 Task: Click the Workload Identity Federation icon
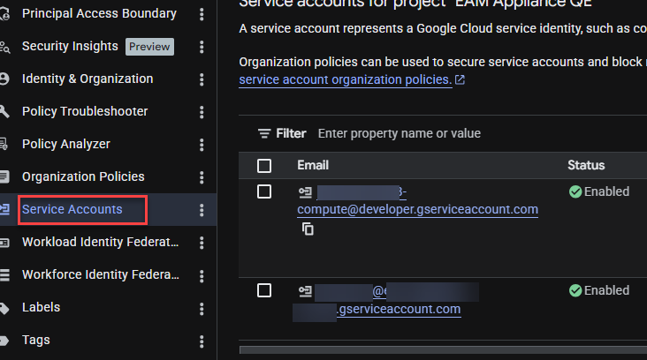pyautogui.click(x=4, y=242)
